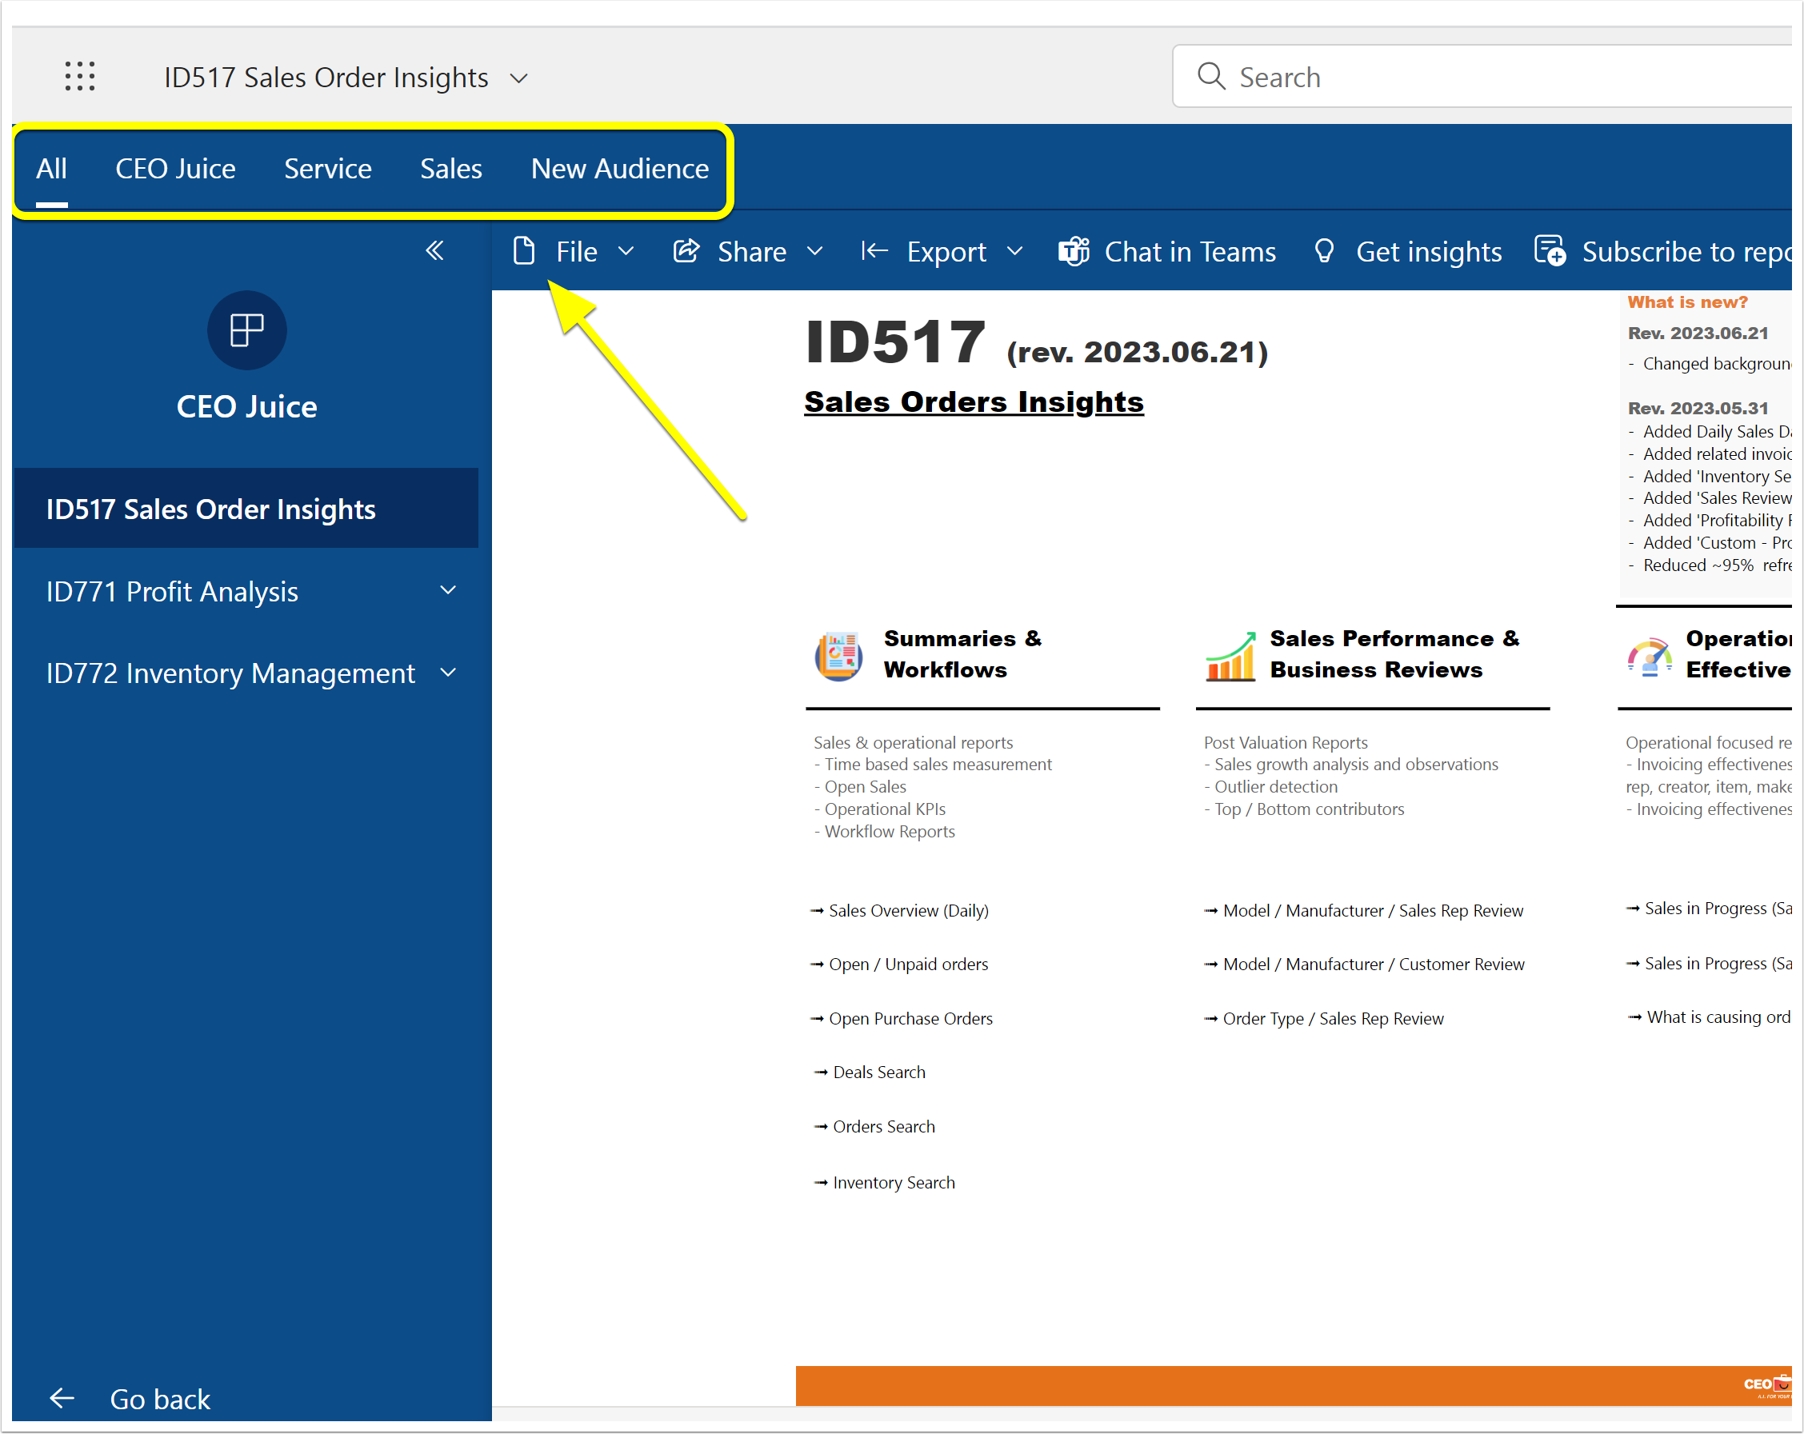Open the Share dropdown arrow
The image size is (1804, 1434).
[815, 251]
